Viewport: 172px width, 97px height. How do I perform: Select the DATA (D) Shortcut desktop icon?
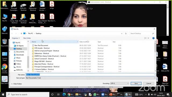click(23, 7)
